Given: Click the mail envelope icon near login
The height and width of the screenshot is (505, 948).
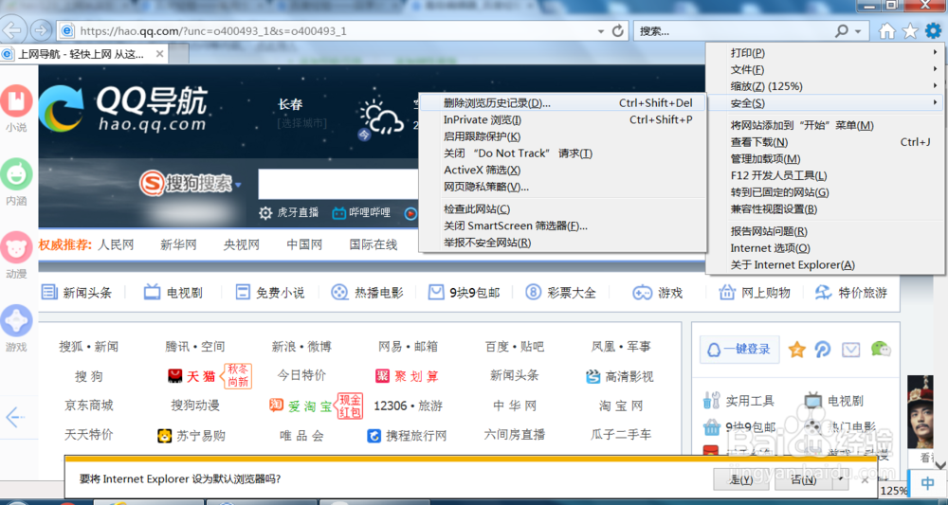Looking at the screenshot, I should tap(851, 350).
